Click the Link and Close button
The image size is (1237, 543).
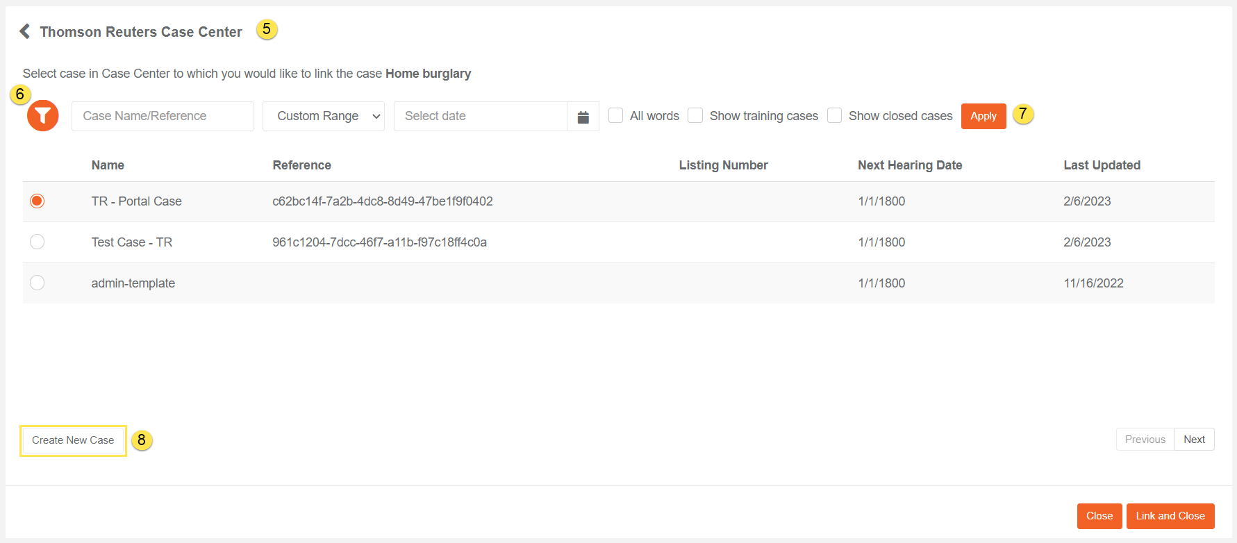(1170, 516)
